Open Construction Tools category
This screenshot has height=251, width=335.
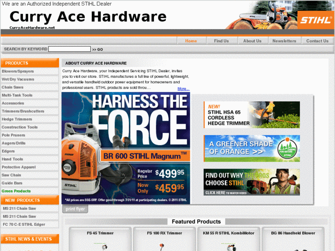29,127
